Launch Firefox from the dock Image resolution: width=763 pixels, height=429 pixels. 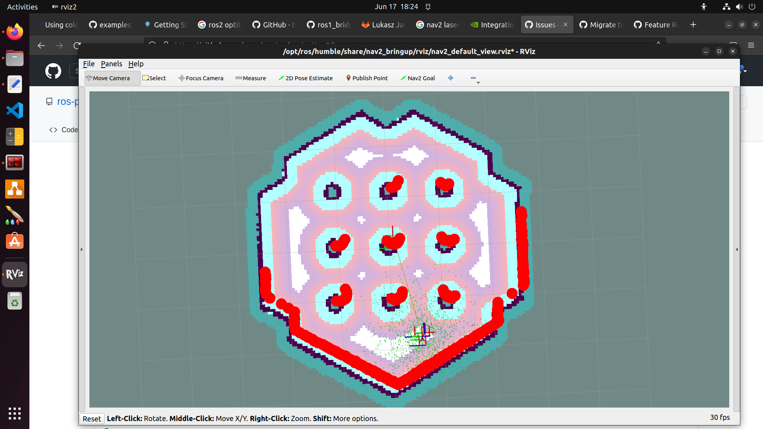[x=14, y=31]
